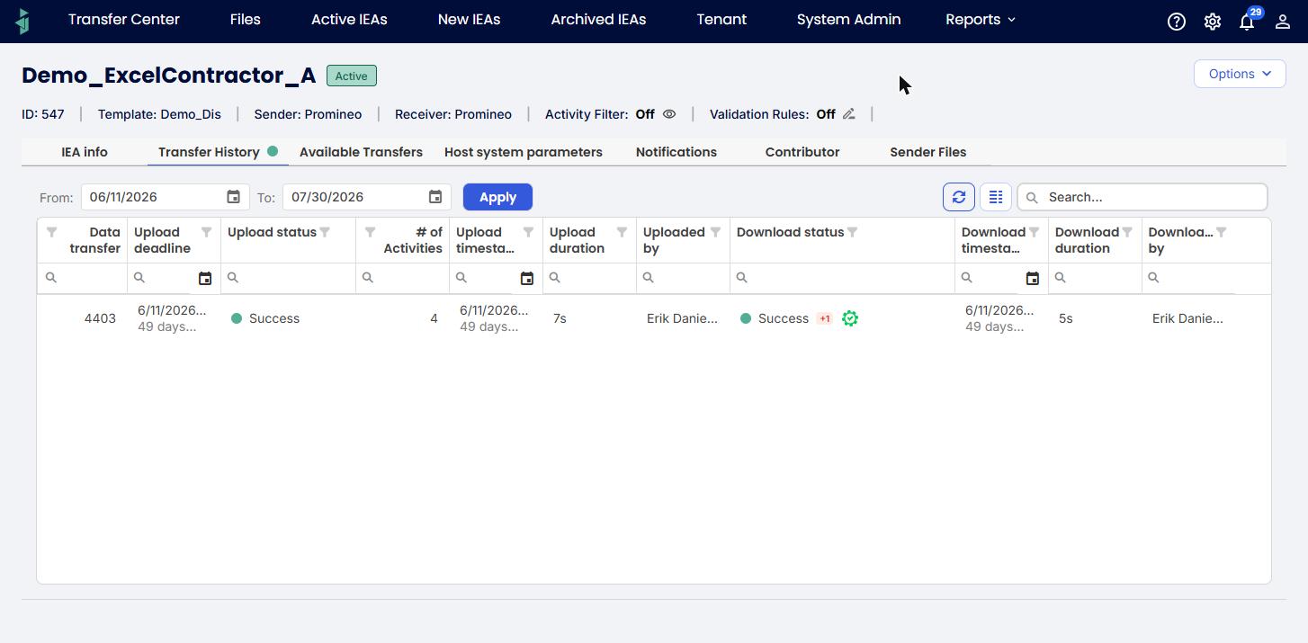Edit Validation Rules with the pencil icon
The width and height of the screenshot is (1308, 643).
click(848, 114)
